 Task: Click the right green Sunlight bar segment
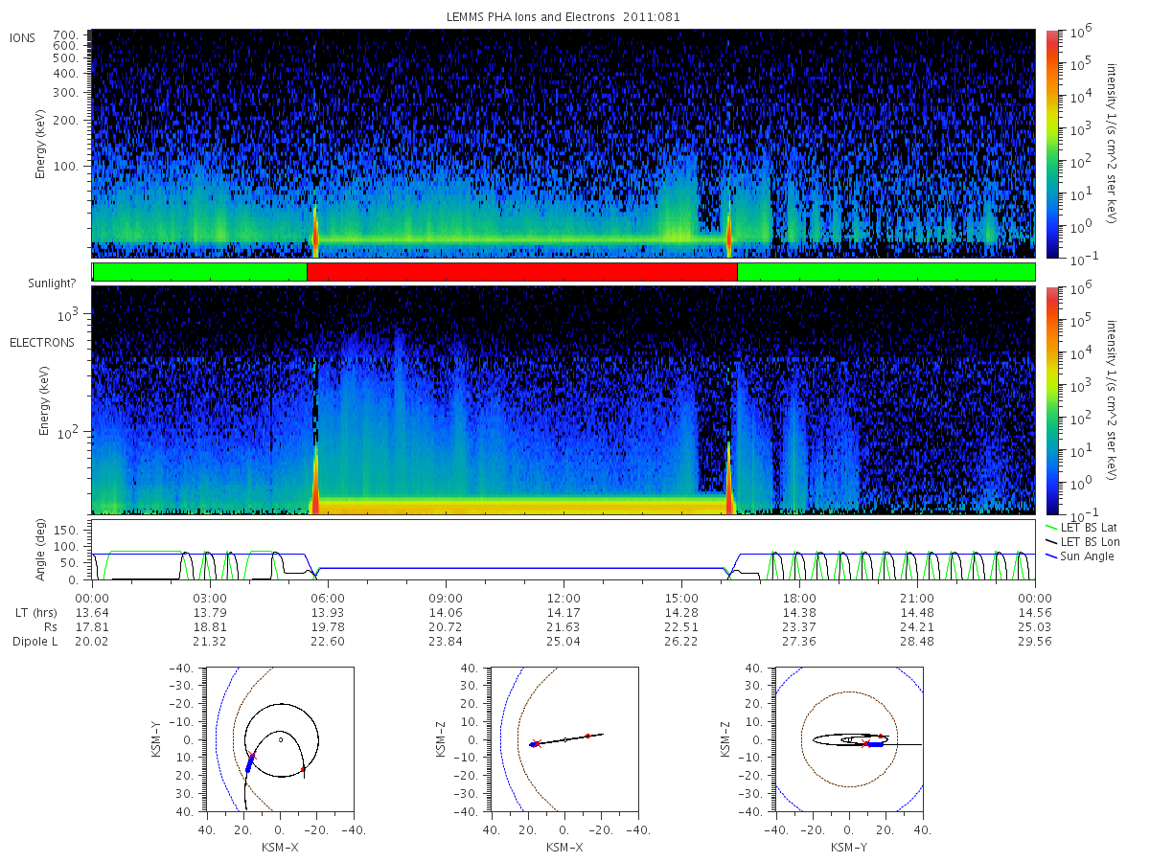(886, 272)
